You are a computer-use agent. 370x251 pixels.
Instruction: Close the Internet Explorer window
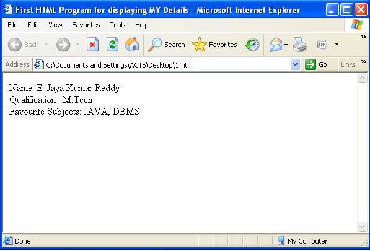tap(361, 10)
